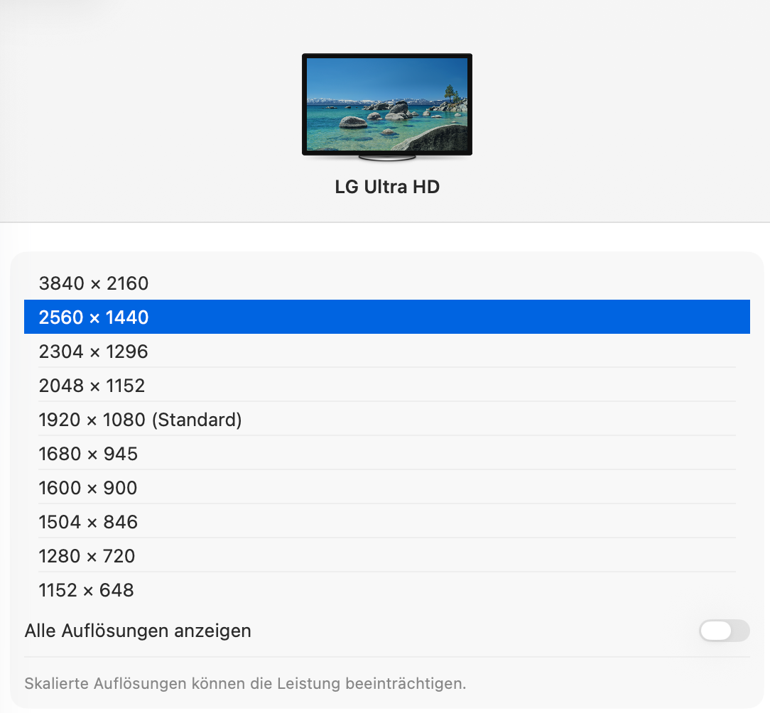Choose the 2304 × 1296 resolution

pyautogui.click(x=387, y=351)
